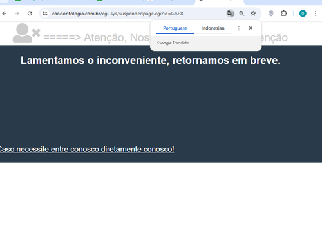Click the forward navigation arrow
Screen dimensions: 322x243
pyautogui.click(x=17, y=14)
